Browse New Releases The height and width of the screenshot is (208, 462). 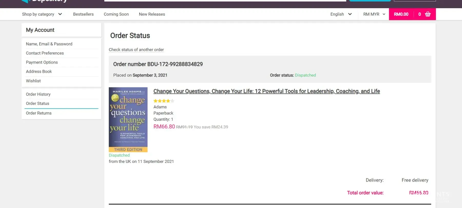coord(152,14)
